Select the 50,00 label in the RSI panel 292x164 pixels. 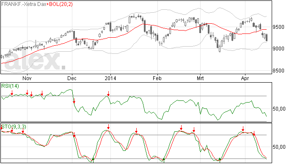coord(279,109)
